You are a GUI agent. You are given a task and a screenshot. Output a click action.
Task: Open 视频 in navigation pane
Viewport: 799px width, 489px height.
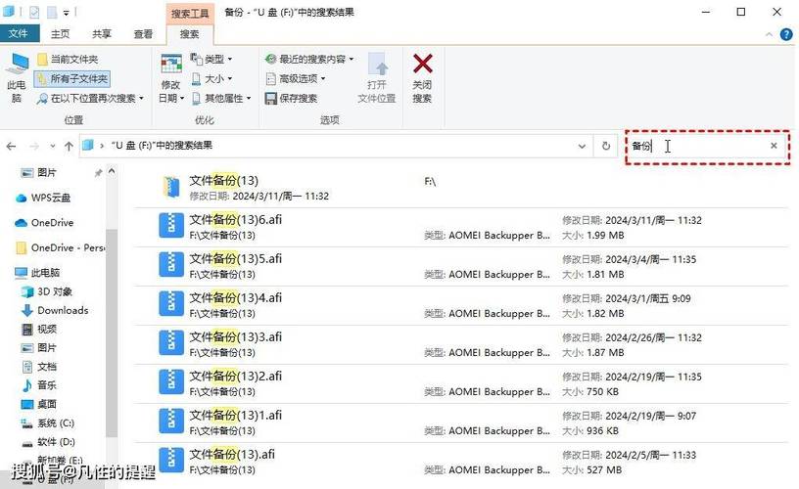tap(39, 330)
